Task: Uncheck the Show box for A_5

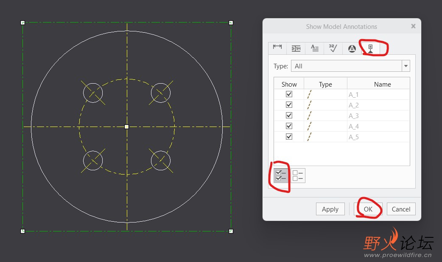Action: pyautogui.click(x=289, y=137)
